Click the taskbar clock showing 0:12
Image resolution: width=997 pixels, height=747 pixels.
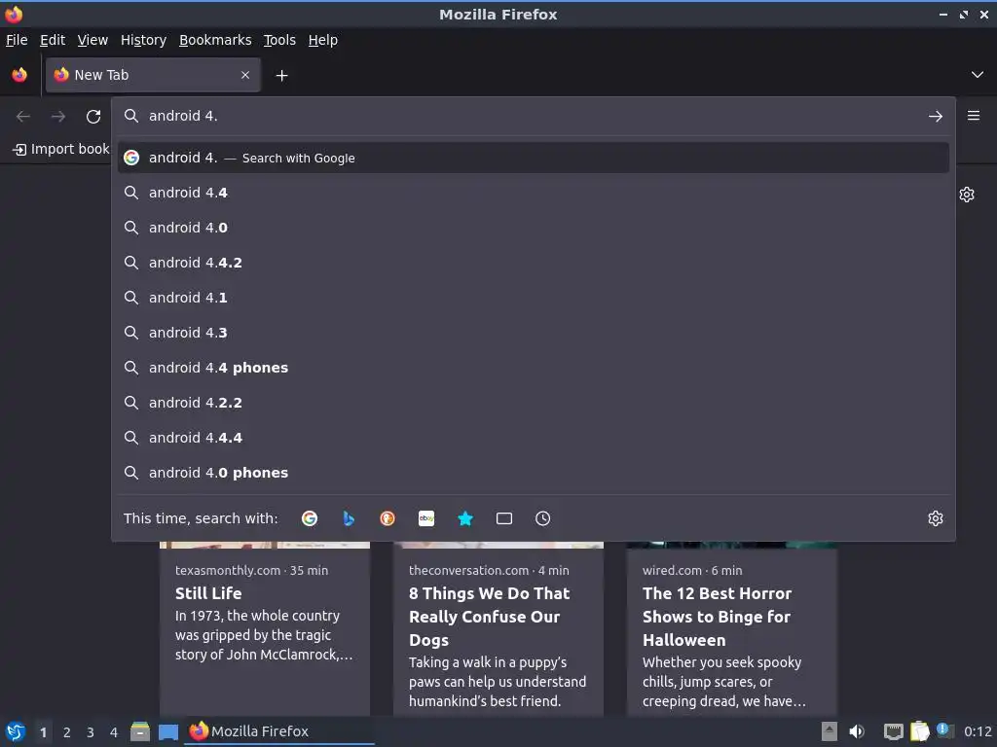point(978,731)
